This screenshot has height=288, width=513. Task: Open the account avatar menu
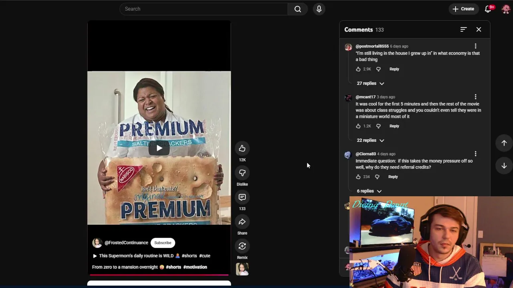pos(506,9)
